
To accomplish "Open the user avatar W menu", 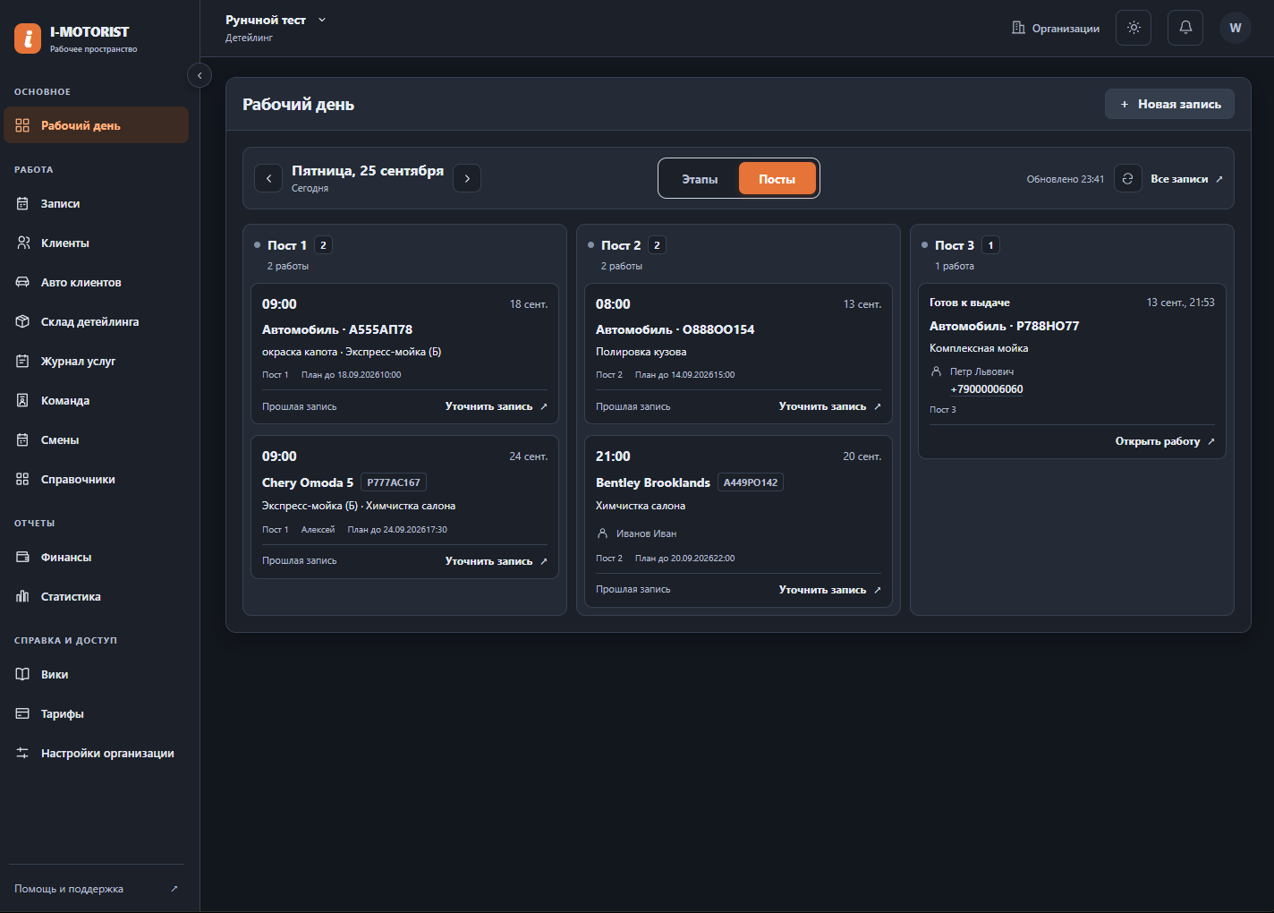I will [x=1236, y=28].
